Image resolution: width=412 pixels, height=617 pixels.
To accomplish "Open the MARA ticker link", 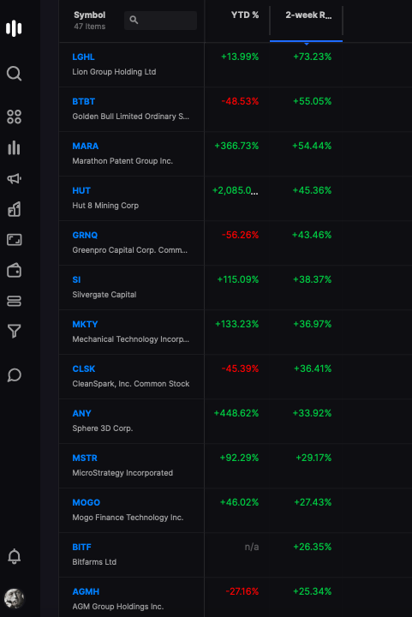I will click(86, 146).
